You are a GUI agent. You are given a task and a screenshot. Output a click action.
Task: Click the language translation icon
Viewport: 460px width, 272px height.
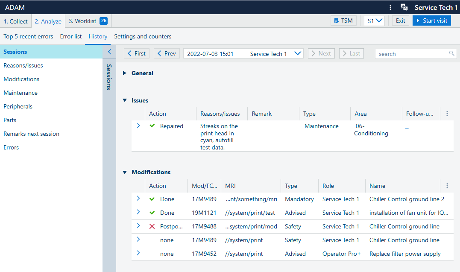tap(404, 7)
